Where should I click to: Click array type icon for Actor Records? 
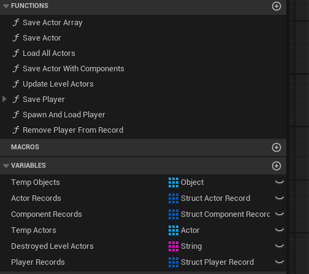(x=174, y=198)
